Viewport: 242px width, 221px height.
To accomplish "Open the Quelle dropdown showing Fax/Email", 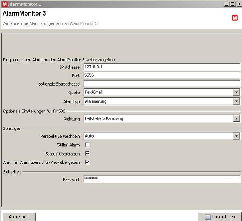I will (x=237, y=92).
